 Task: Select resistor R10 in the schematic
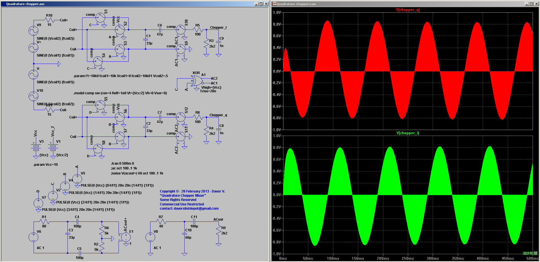tap(50, 20)
